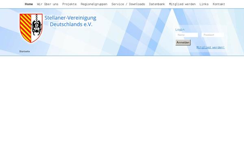This screenshot has height=163, width=244.
Task: Submit login with Anmelden button
Action: [x=183, y=42]
